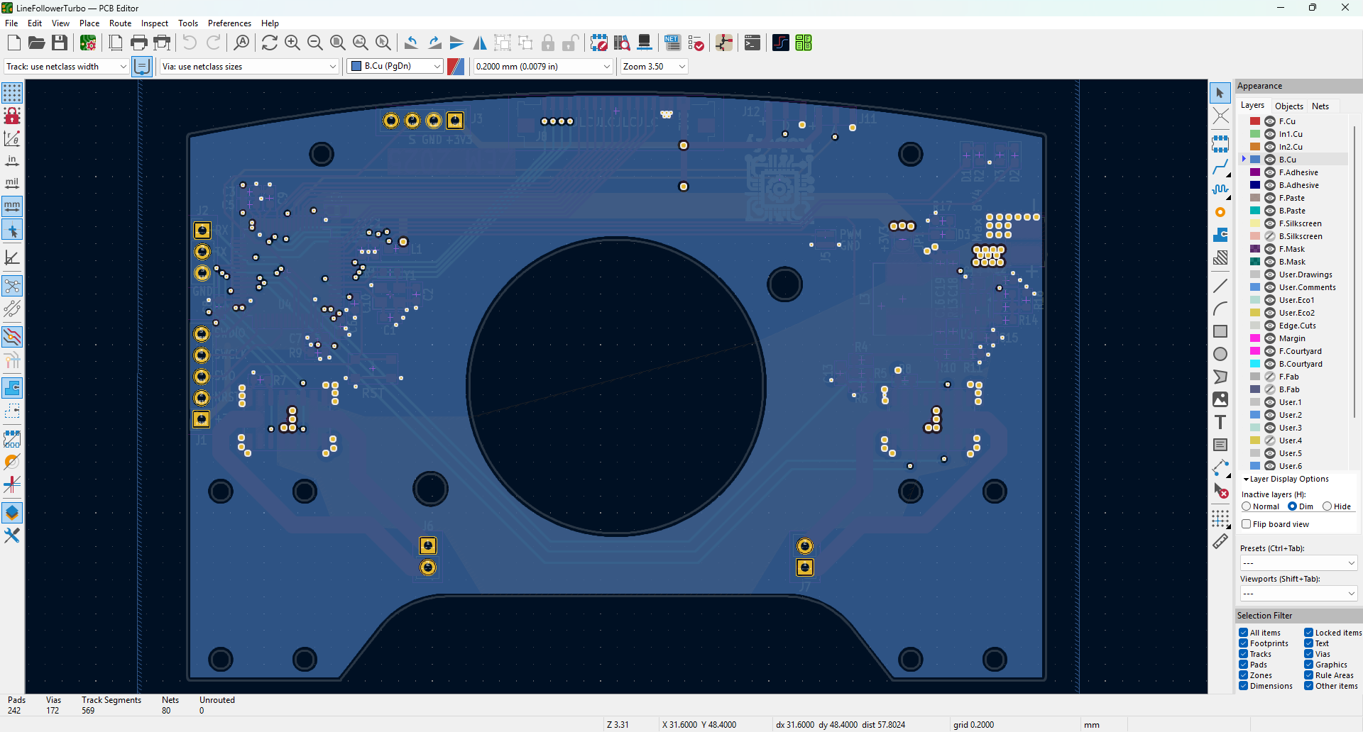Select the Draw Rectangle tool
Viewport: 1363px width, 732px height.
pos(1220,331)
